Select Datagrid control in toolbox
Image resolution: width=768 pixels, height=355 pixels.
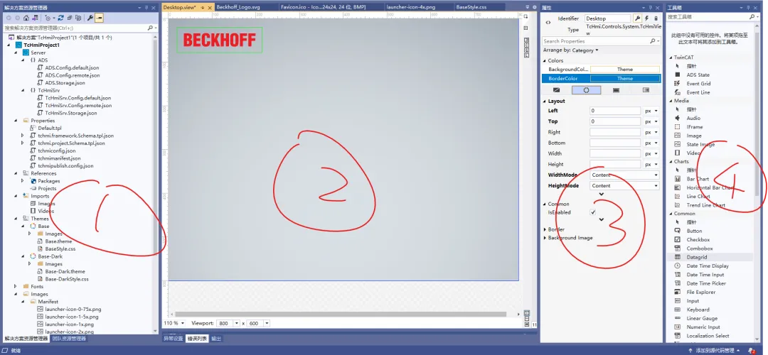696,257
